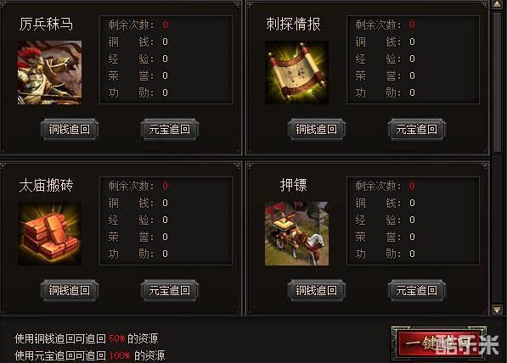Click the 刺探情报 scroll icon
507x363 pixels.
pos(297,72)
